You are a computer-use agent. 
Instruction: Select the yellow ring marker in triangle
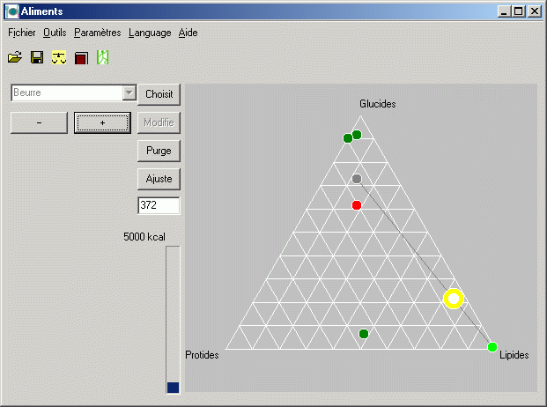(x=454, y=299)
